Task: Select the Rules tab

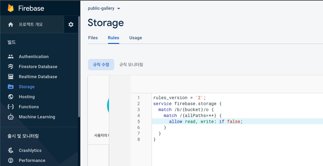Action: pos(114,38)
